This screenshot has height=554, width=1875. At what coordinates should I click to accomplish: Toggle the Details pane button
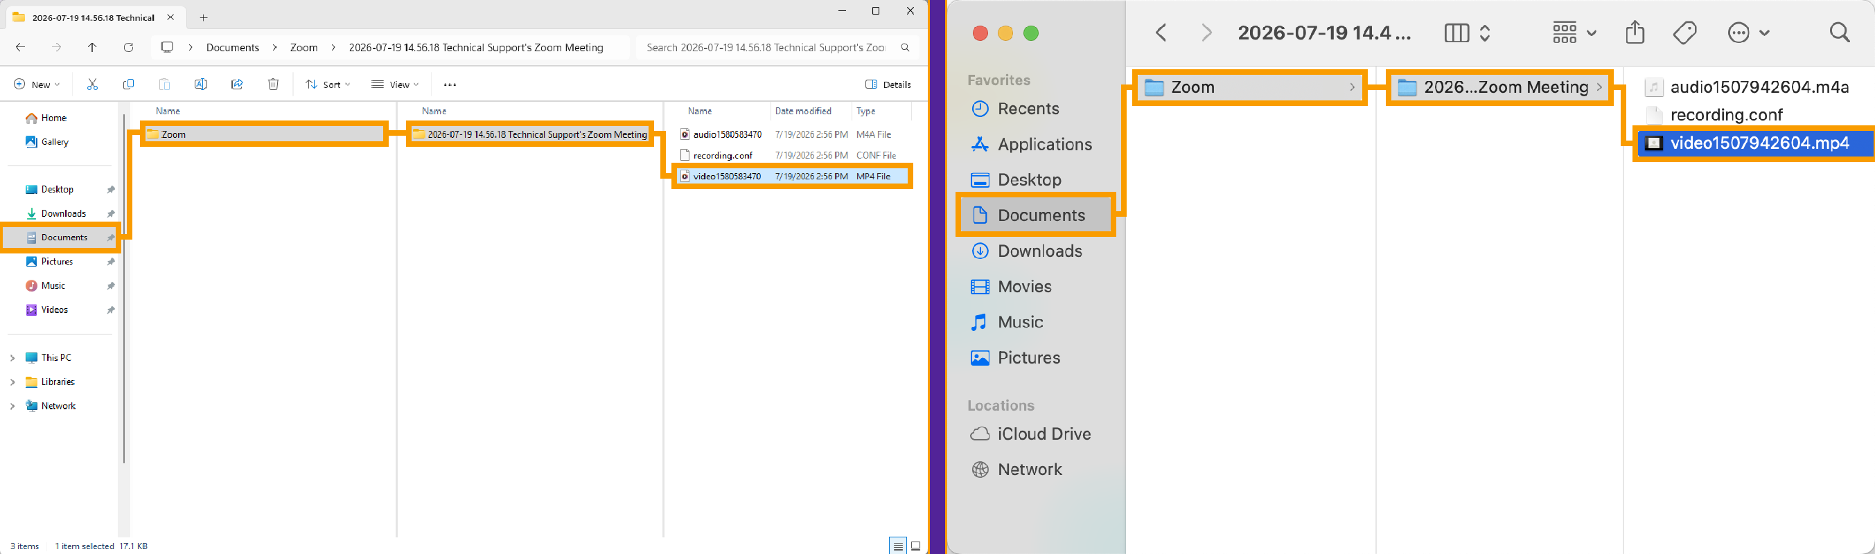(x=888, y=84)
